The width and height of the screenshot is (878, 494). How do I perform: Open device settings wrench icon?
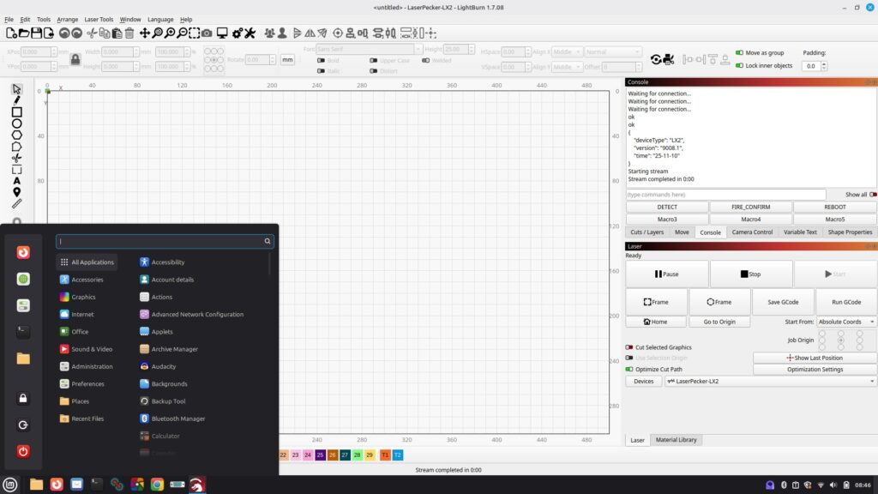(250, 33)
